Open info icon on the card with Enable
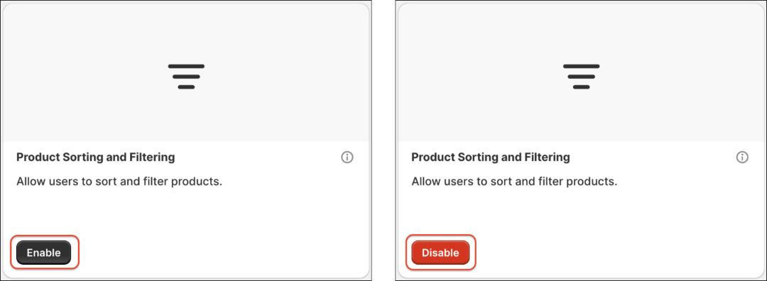 tap(347, 158)
